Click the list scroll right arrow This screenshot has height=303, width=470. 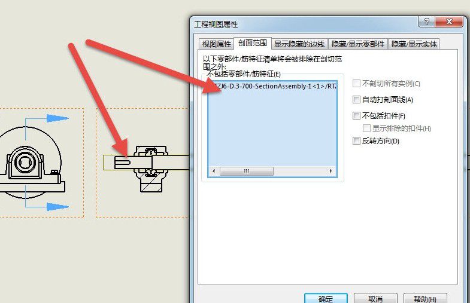[330, 171]
